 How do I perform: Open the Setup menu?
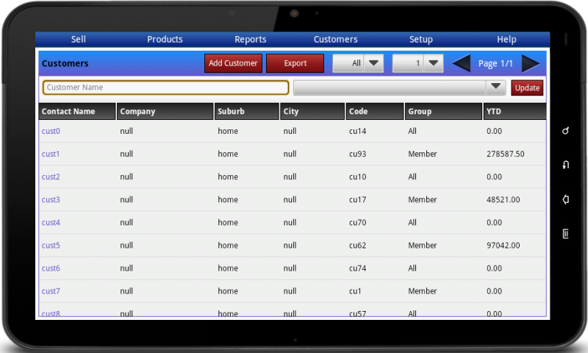pyautogui.click(x=420, y=40)
